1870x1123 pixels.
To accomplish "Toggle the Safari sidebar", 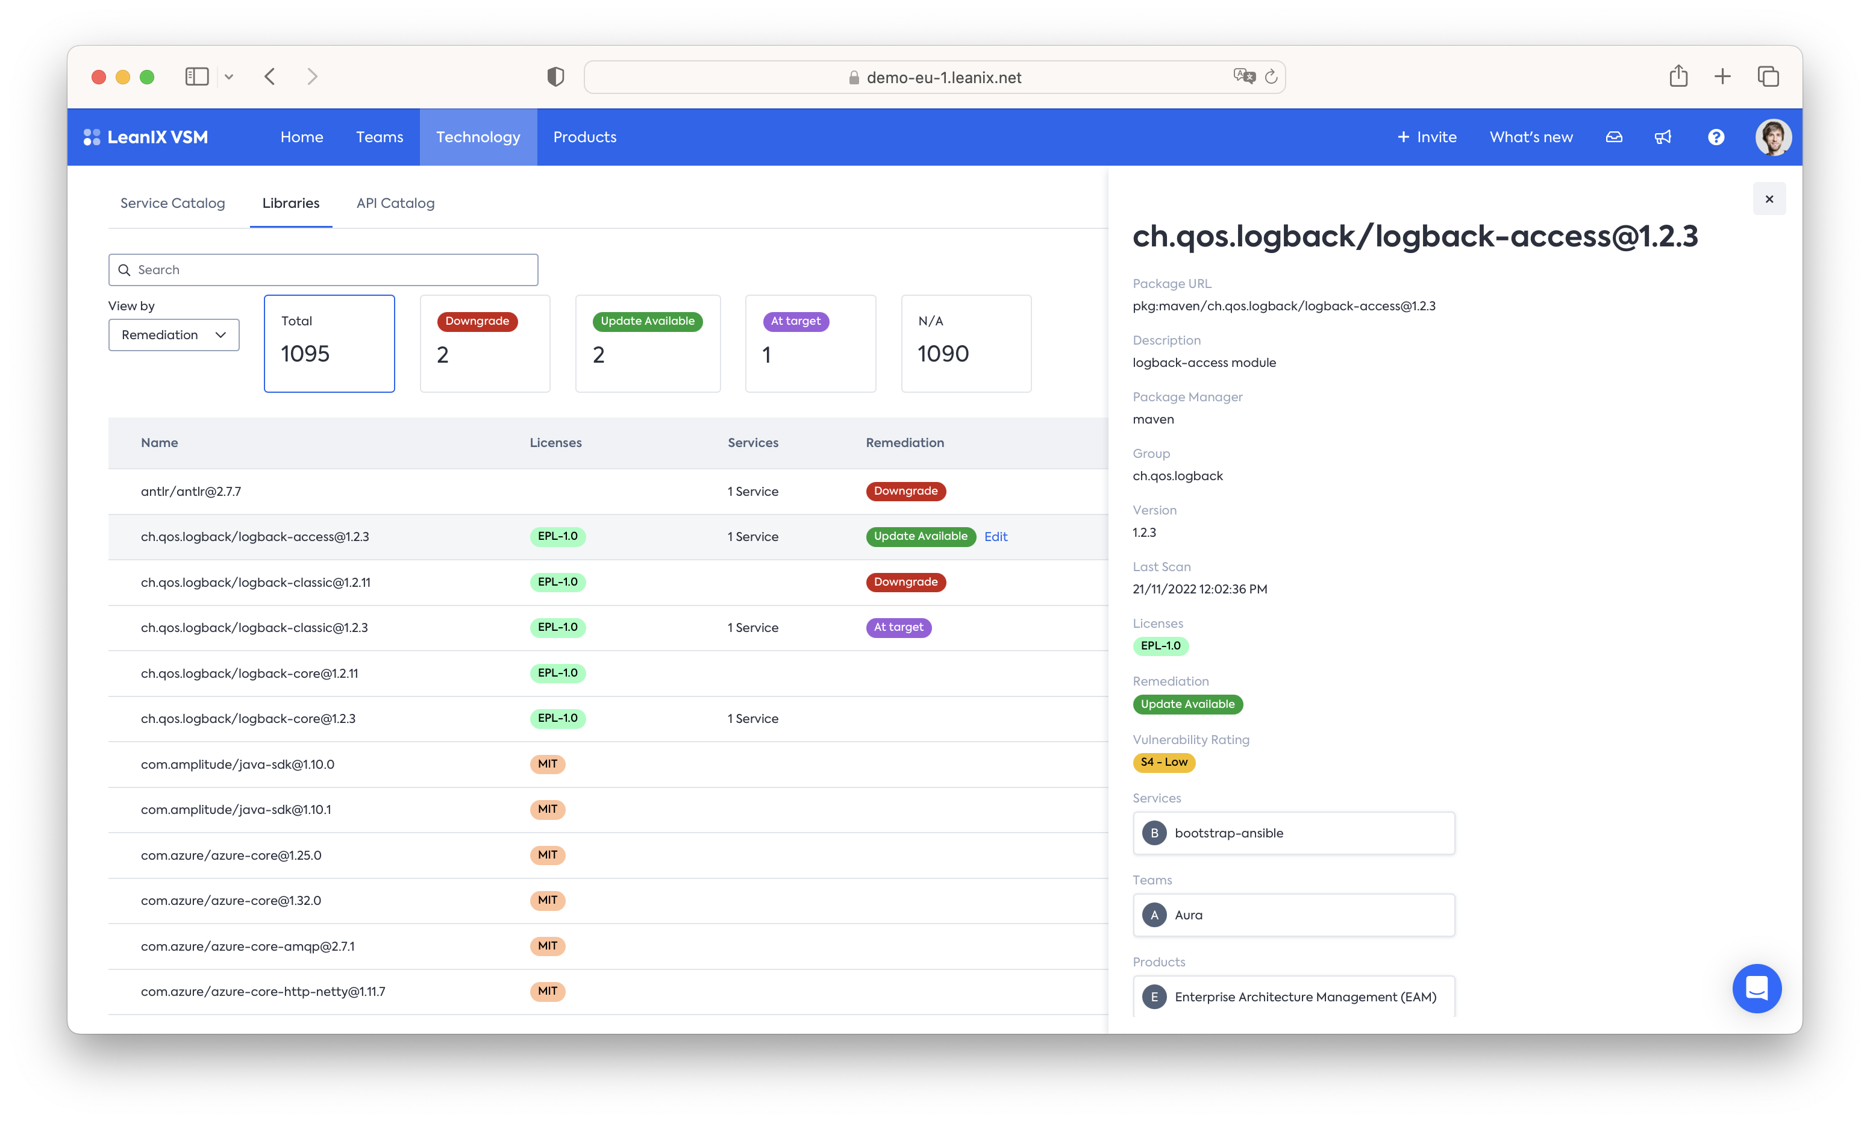I will pyautogui.click(x=196, y=77).
